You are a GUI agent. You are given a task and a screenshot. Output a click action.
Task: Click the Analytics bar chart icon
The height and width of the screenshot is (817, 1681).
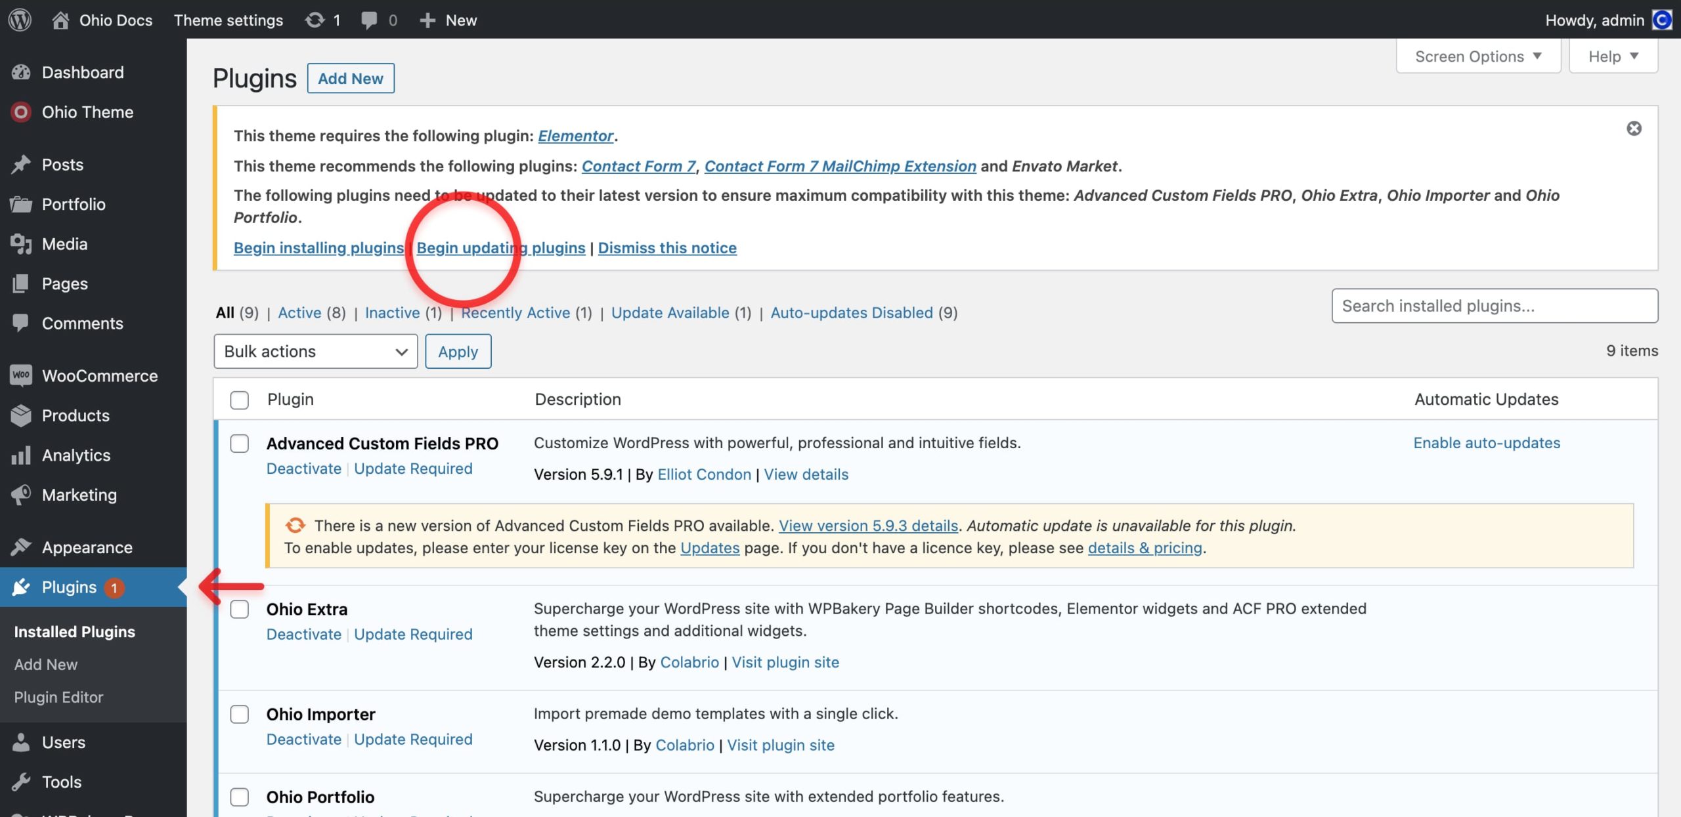pos(21,455)
